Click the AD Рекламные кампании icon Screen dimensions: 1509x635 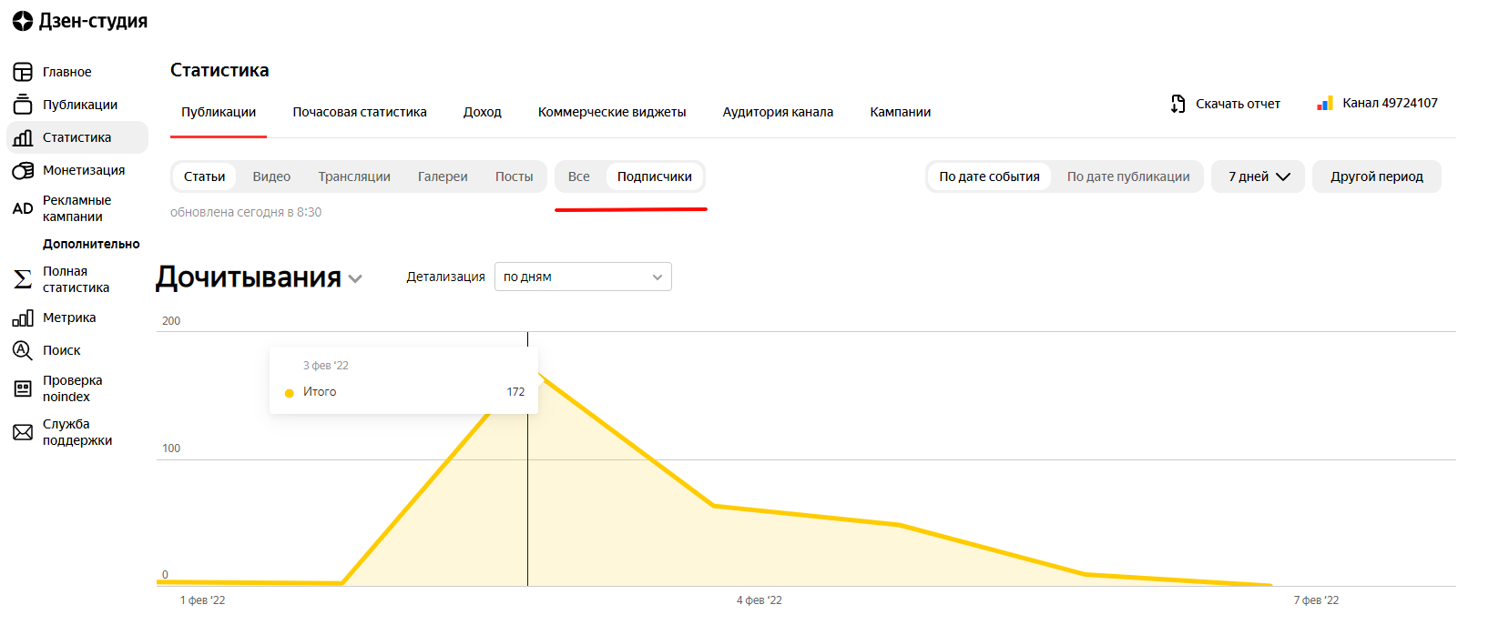coord(23,208)
